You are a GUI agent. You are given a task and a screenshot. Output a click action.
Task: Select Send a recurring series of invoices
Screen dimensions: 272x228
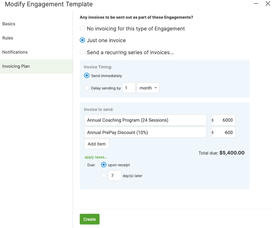[82, 52]
